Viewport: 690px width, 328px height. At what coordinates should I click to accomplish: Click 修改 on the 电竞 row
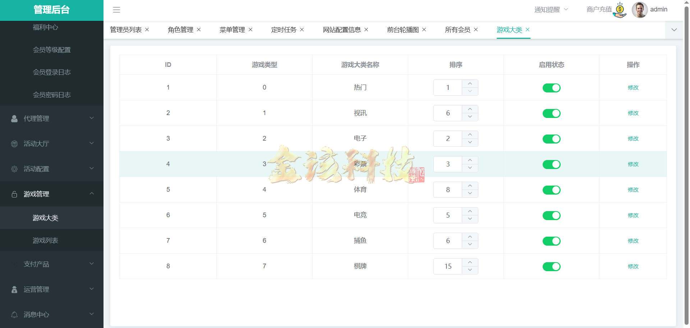tap(633, 215)
